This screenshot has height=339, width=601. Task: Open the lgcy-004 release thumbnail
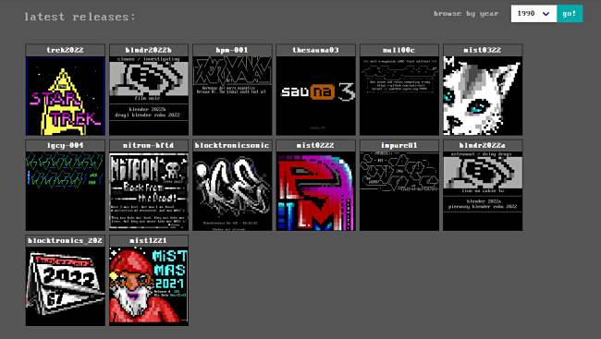pyautogui.click(x=65, y=191)
